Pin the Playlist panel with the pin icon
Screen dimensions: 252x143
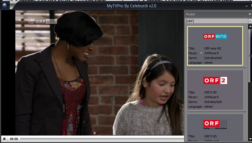tap(250, 14)
